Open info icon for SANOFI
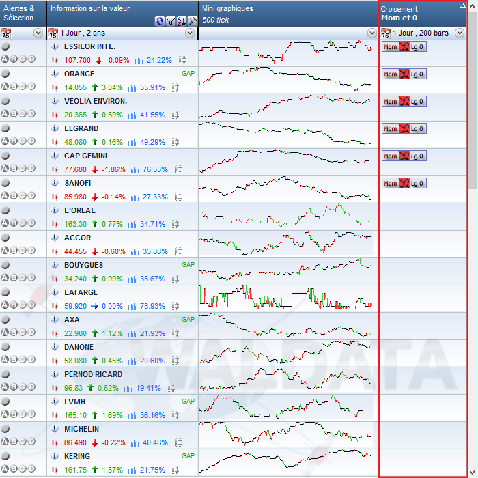The height and width of the screenshot is (478, 478). [55, 183]
